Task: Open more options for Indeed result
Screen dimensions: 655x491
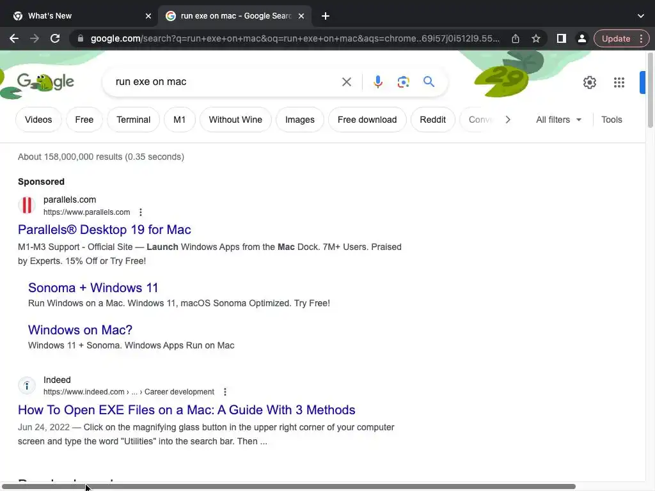Action: 225,392
